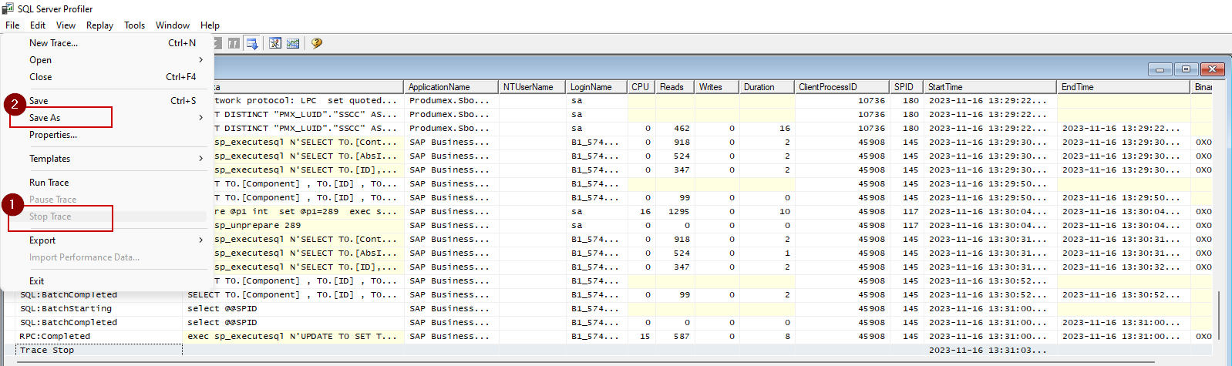This screenshot has height=366, width=1232.
Task: Choose New Trace from the File menu
Action: pos(54,43)
